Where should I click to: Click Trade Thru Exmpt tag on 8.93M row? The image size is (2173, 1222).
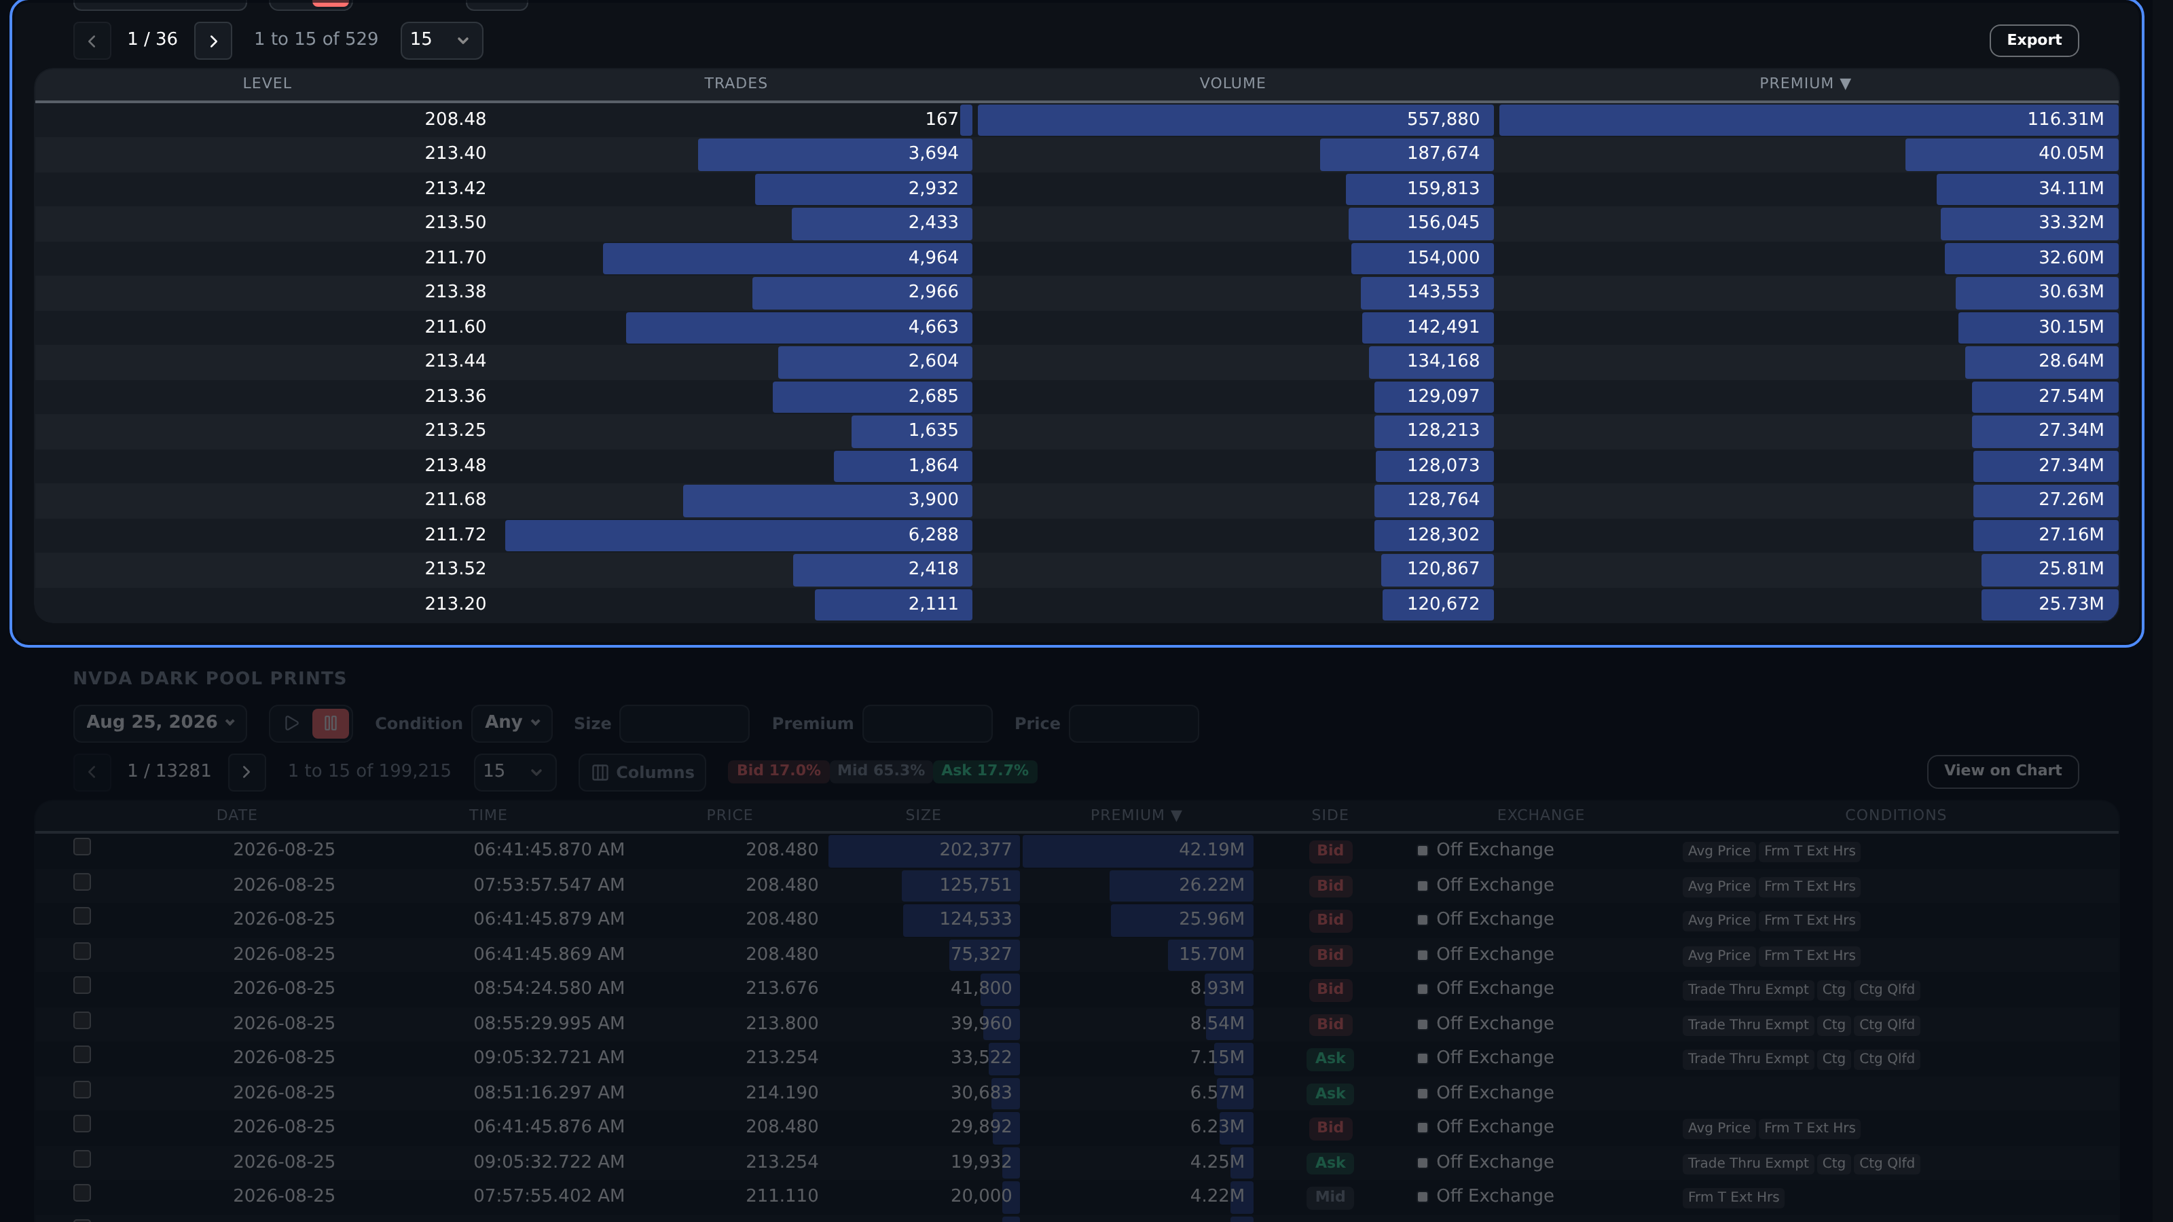tap(1747, 989)
